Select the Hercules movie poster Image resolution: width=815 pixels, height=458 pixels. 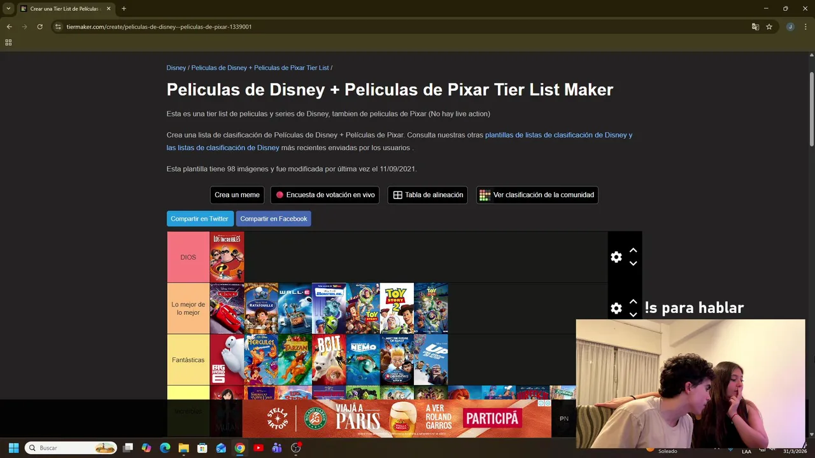(x=261, y=359)
